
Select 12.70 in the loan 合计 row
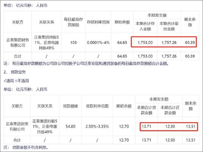point(124,140)
